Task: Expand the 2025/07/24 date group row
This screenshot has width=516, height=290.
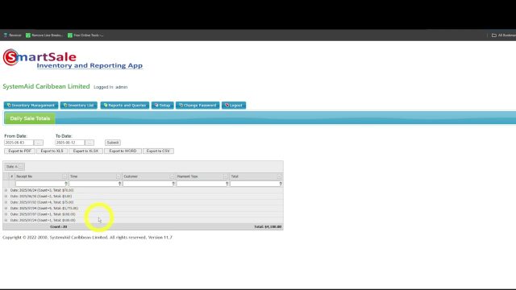Action: [x=6, y=220]
